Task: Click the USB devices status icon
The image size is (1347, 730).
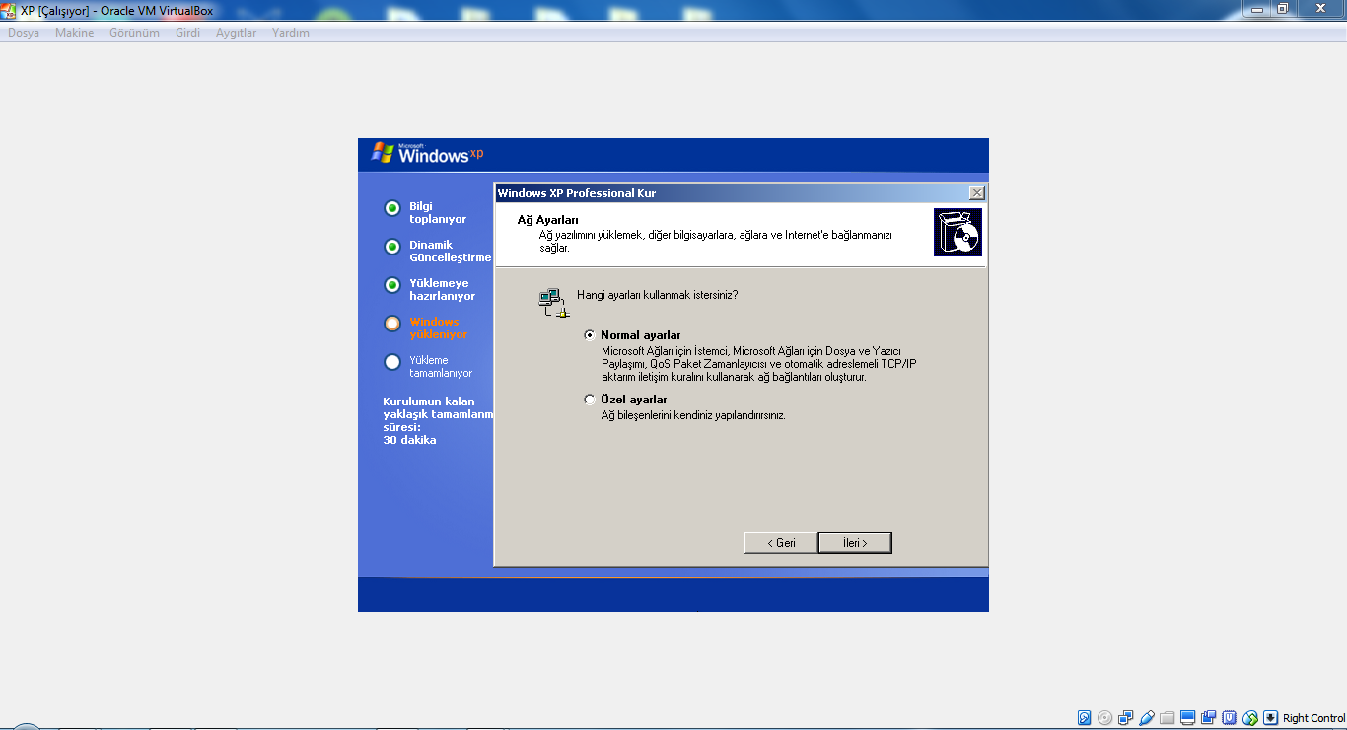Action: (1147, 718)
